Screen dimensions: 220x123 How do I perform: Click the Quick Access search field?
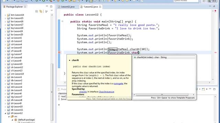tap(186, 1)
